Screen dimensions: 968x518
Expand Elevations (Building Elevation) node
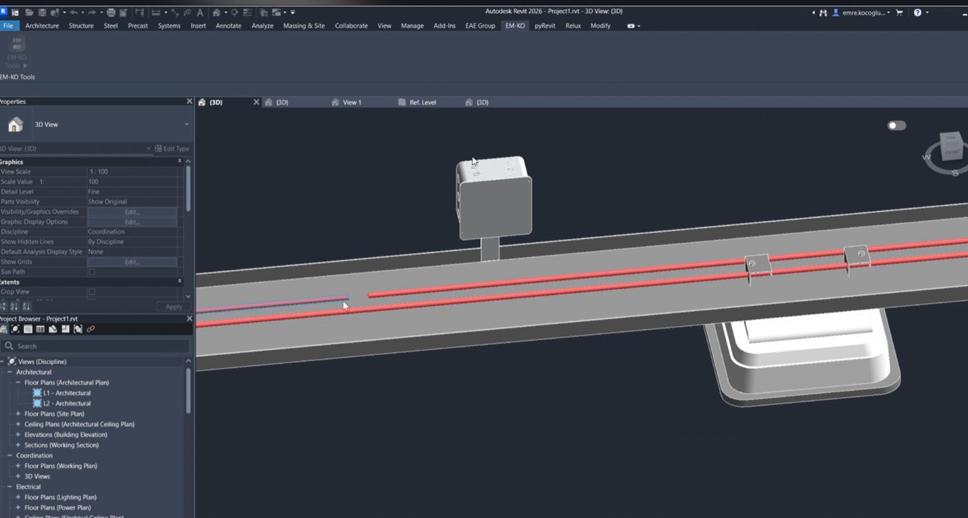18,434
